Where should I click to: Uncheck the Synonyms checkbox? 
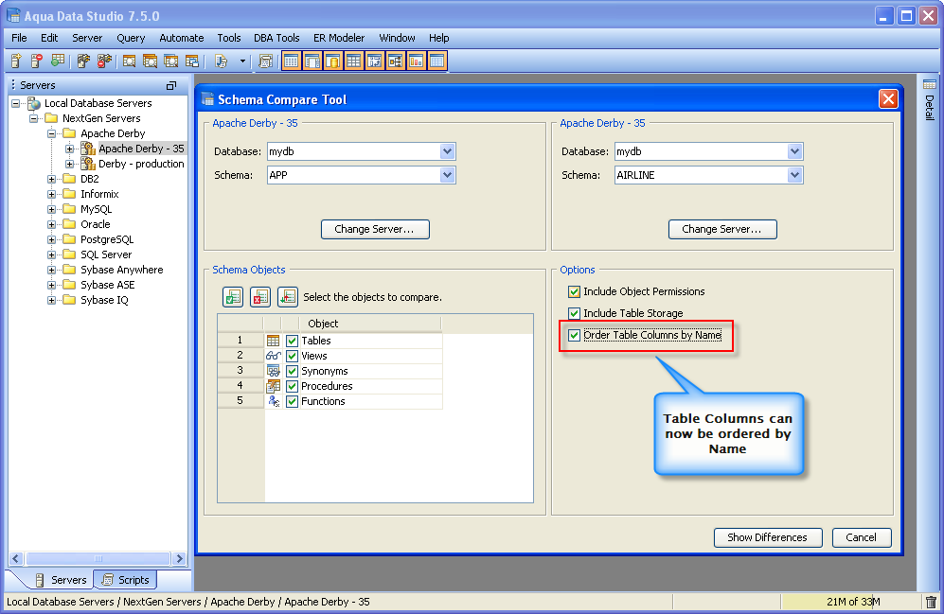[x=292, y=371]
